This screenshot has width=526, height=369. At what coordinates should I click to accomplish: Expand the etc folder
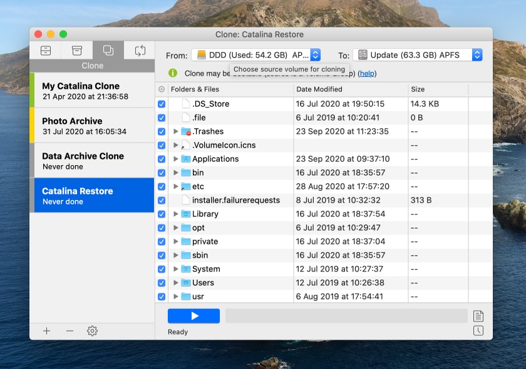click(x=175, y=186)
